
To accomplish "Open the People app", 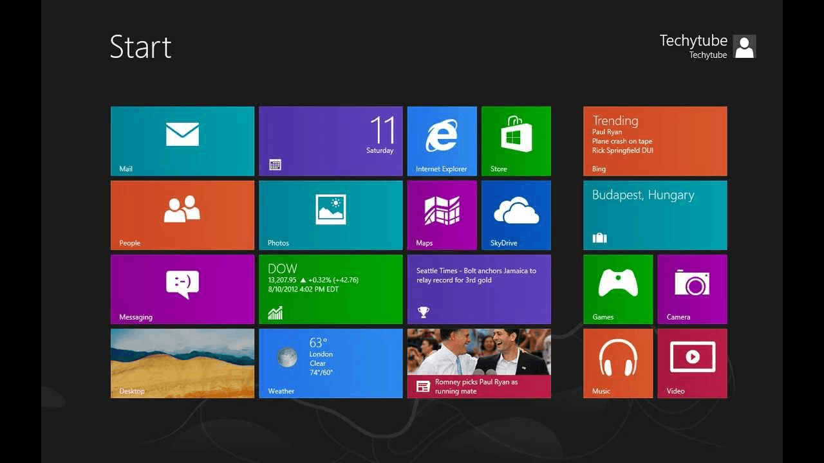I will coord(182,215).
